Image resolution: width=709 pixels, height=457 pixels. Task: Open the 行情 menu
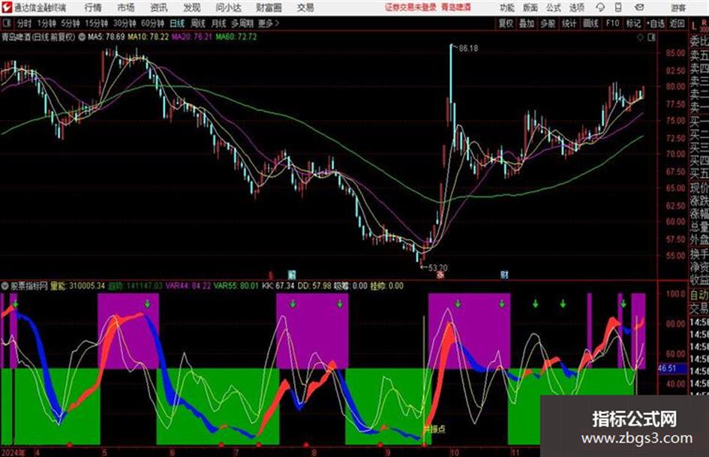pyautogui.click(x=93, y=8)
